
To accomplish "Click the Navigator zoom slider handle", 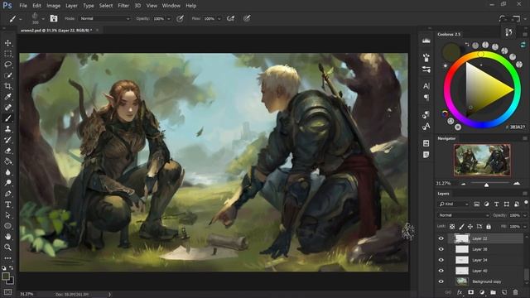I will 486,185.
